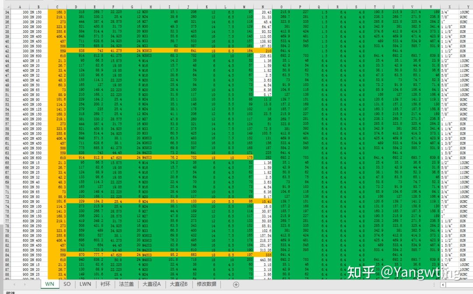Open the 大直径B sheet tab
473x294 pixels.
point(179,284)
